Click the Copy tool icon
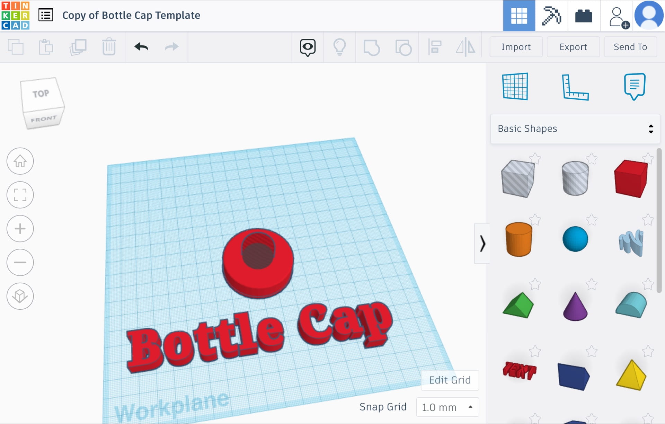Viewport: 665px width, 424px height. [x=16, y=47]
